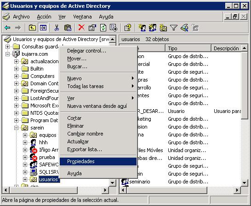Viewport: 251px width, 206px height.
Task: Click the red X Delete icon
Action: click(81, 28)
